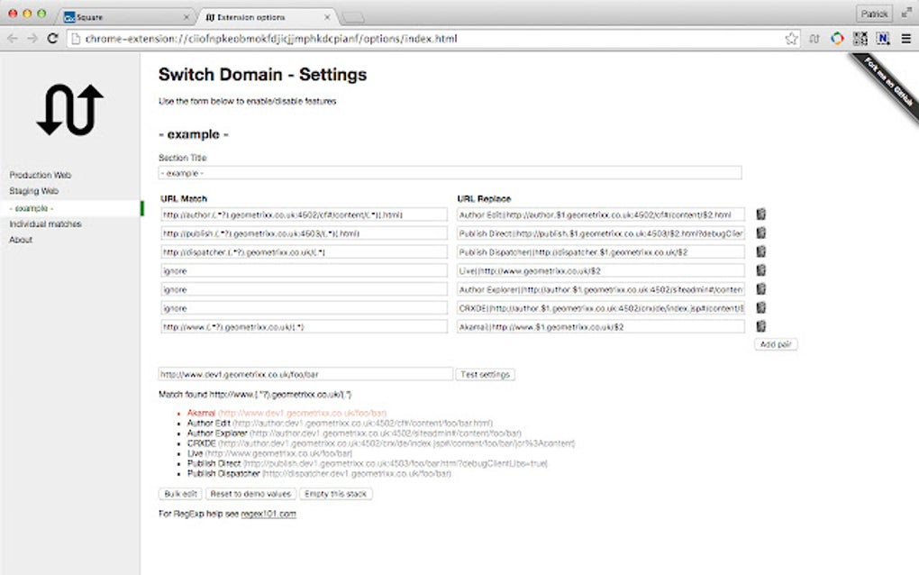Reload the page with the refresh icon

(x=53, y=39)
